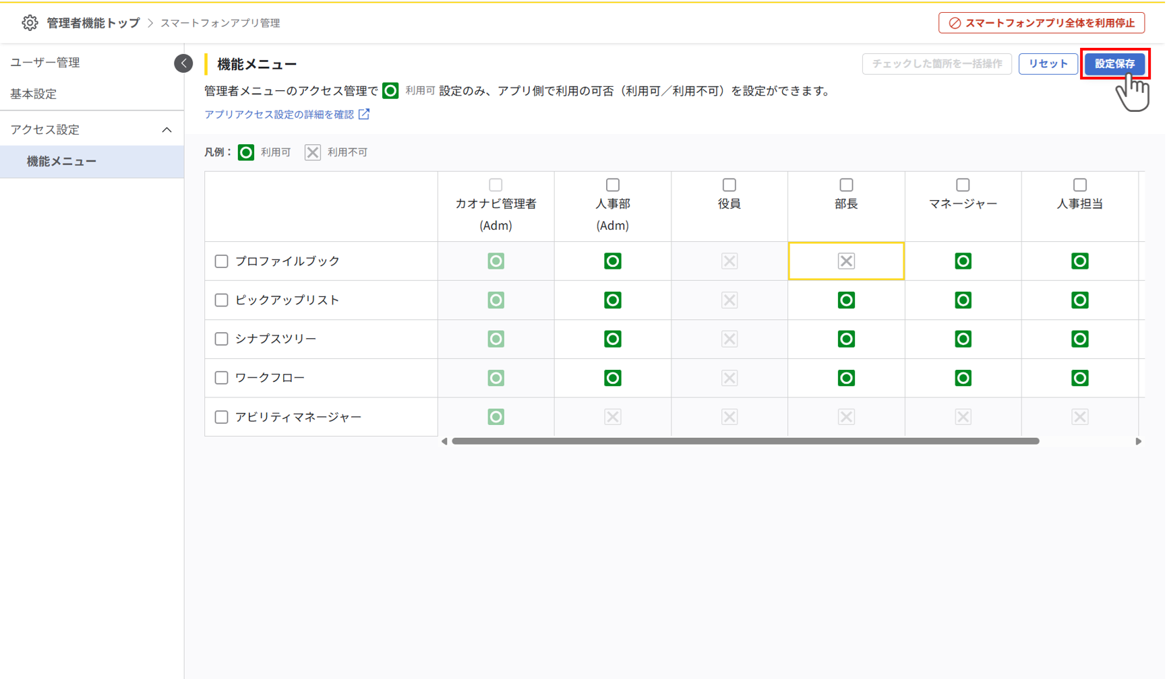Navigate to 管理者機能トップ in the breadcrumb
1169x679 pixels.
click(93, 22)
